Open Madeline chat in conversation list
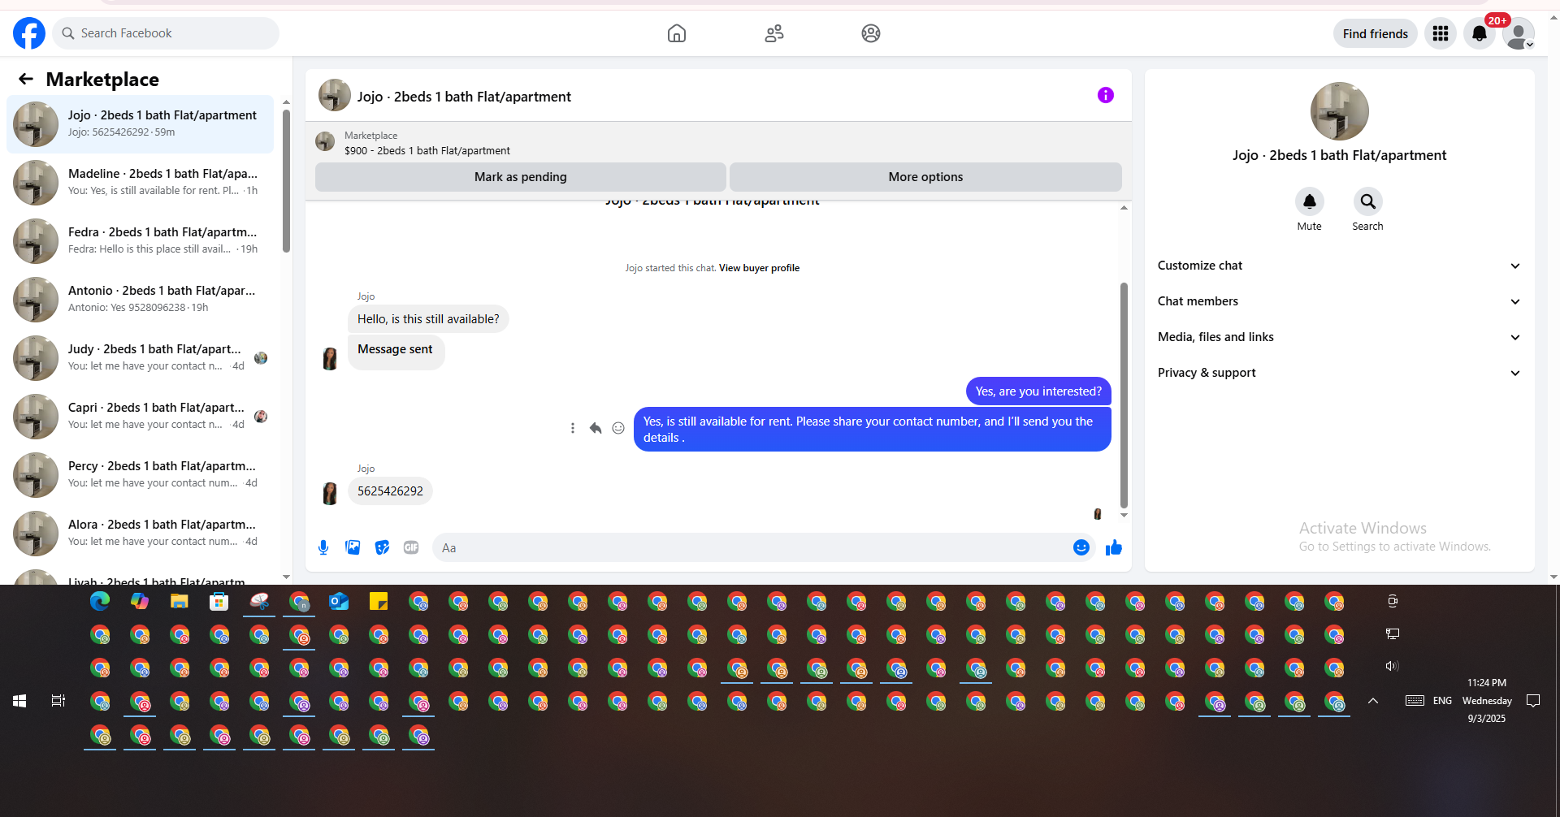The height and width of the screenshot is (817, 1560). click(141, 182)
